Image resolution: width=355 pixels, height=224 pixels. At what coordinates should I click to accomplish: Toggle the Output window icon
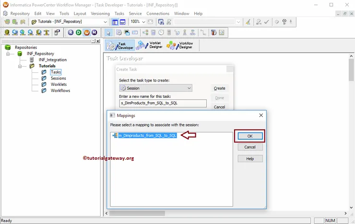(x=122, y=22)
